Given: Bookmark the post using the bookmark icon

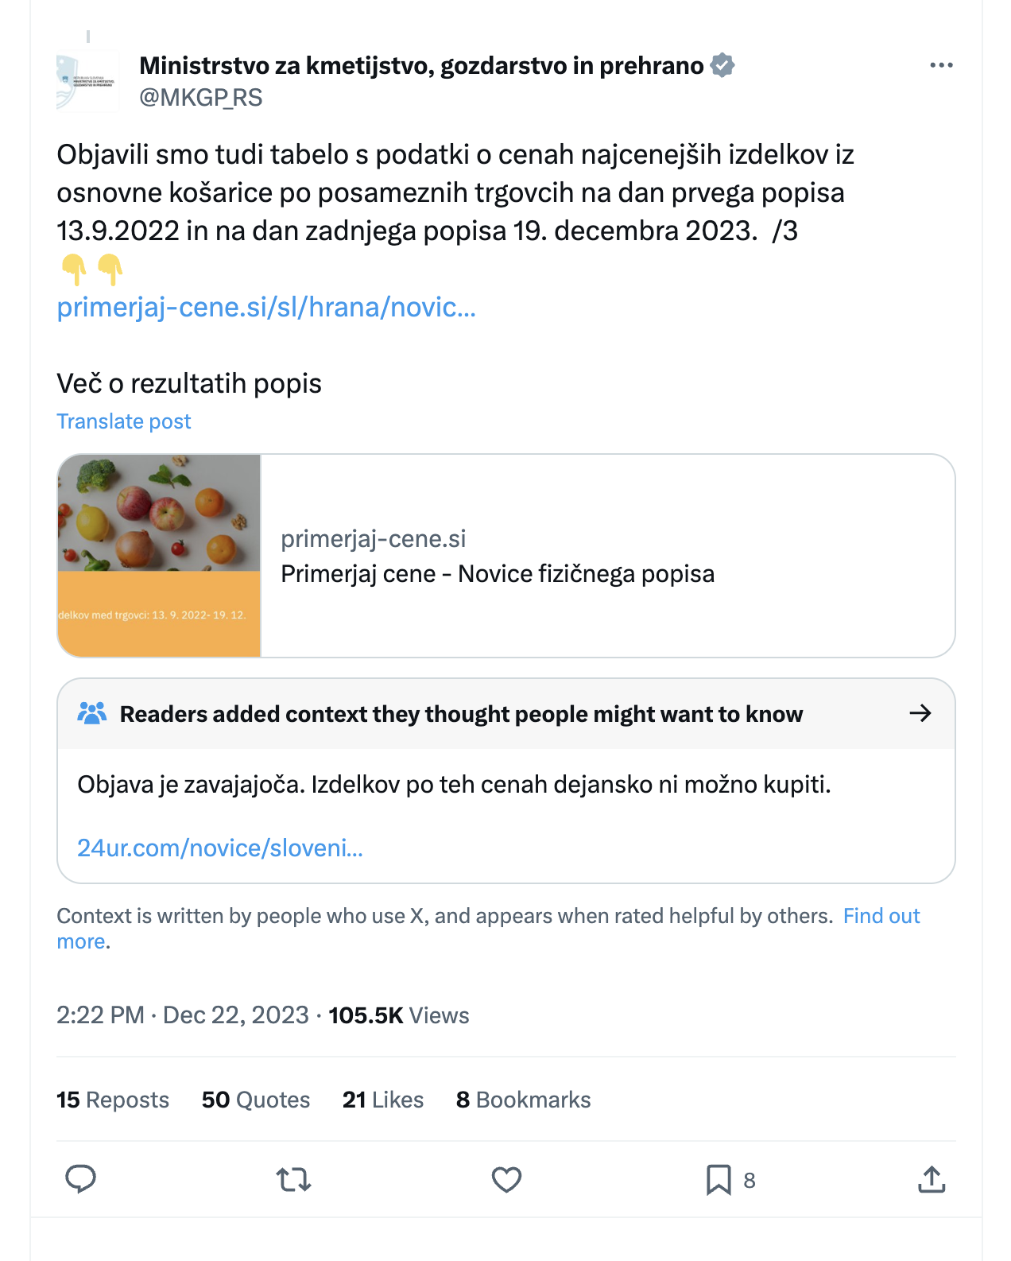Looking at the screenshot, I should [x=719, y=1179].
